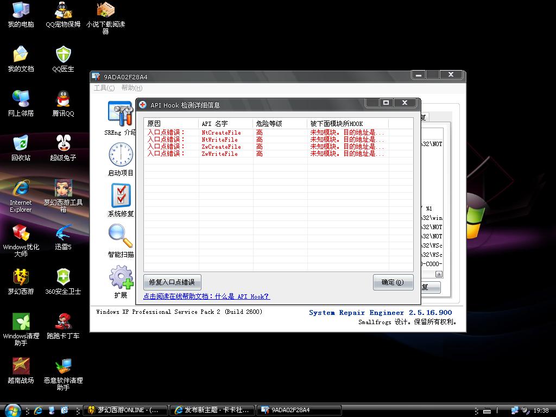Open the system repair checklist icon
The image size is (556, 417).
coord(121,196)
